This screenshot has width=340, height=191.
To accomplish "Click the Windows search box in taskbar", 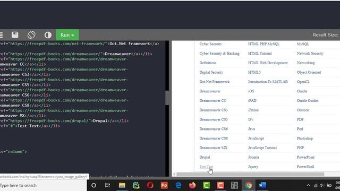I will pyautogui.click(x=43, y=186).
